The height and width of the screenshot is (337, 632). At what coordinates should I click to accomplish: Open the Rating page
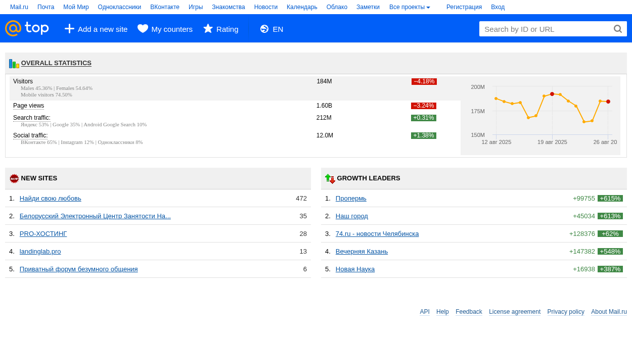pos(228,29)
